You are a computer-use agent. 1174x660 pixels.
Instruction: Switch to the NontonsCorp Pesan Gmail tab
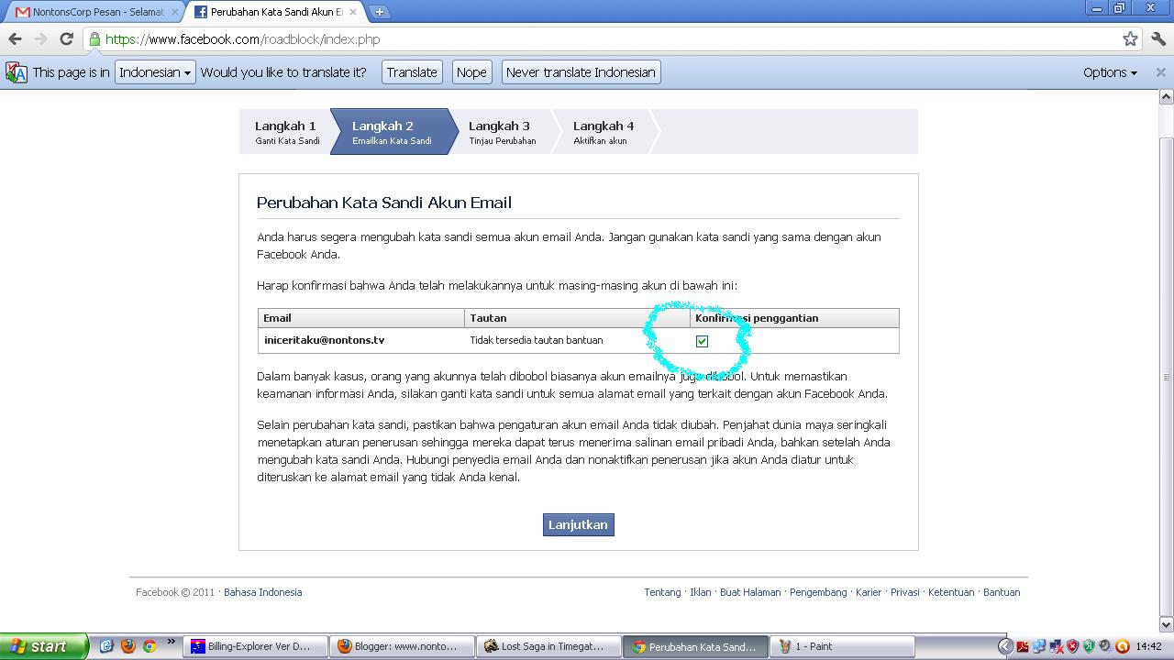pyautogui.click(x=92, y=12)
